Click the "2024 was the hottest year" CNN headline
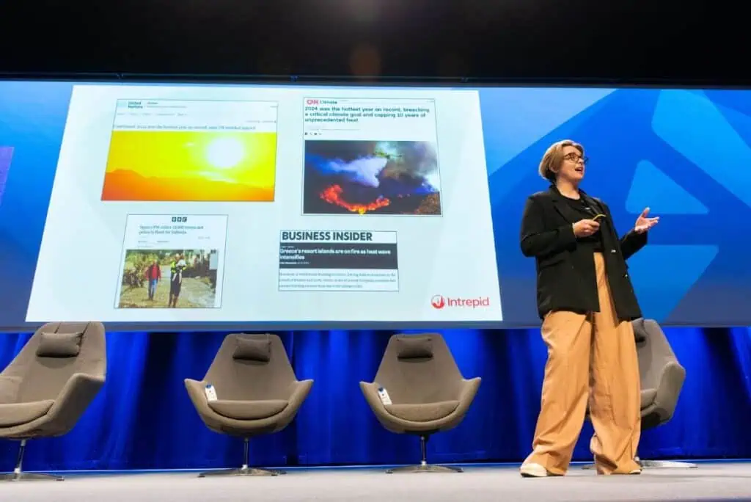Image resolution: width=751 pixels, height=502 pixels. (367, 114)
